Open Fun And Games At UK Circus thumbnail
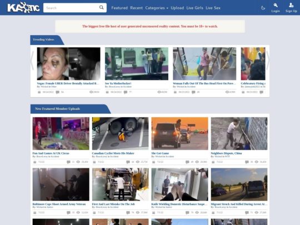Screen dimensions: 300x225 coord(61,133)
